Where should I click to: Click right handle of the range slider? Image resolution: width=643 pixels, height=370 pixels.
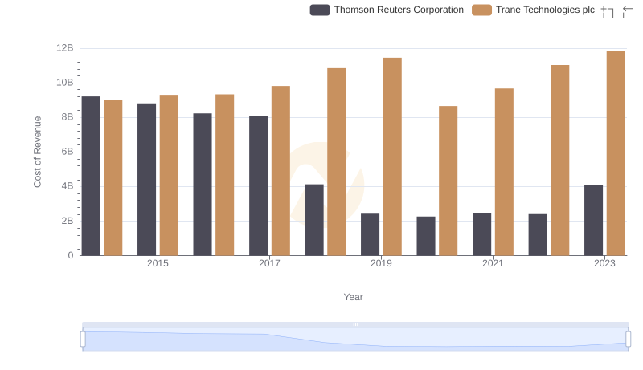629,340
